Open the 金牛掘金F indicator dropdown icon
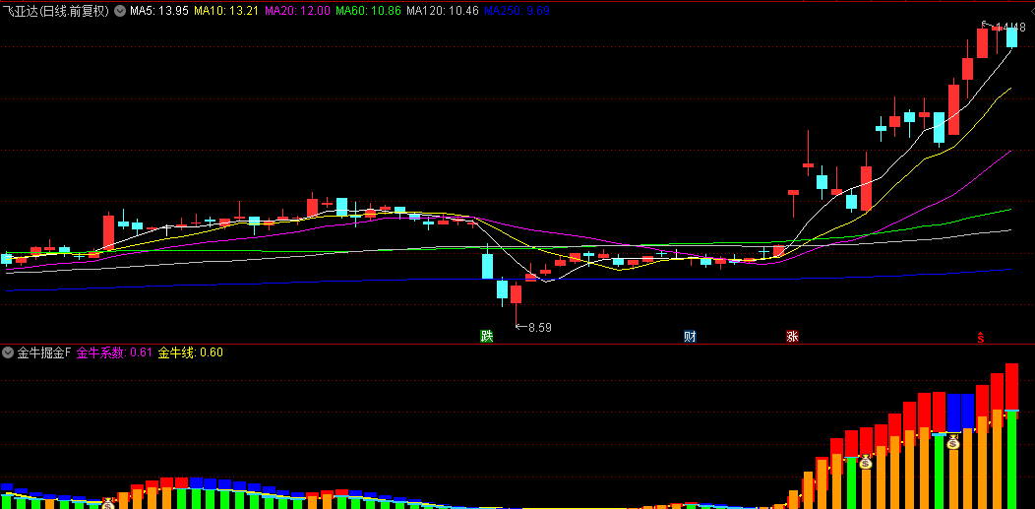This screenshot has width=1035, height=509. click(x=8, y=352)
